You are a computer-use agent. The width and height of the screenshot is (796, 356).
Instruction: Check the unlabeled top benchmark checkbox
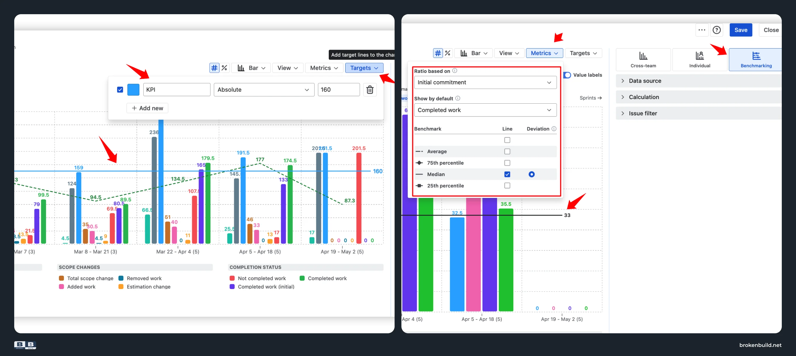(x=507, y=140)
